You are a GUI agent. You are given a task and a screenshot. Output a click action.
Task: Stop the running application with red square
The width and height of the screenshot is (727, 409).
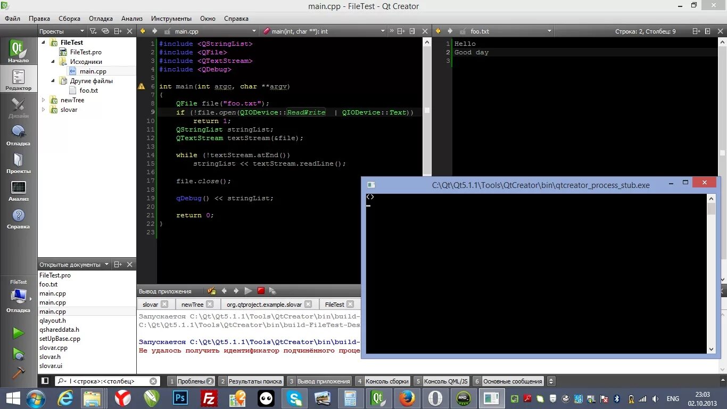tap(261, 291)
